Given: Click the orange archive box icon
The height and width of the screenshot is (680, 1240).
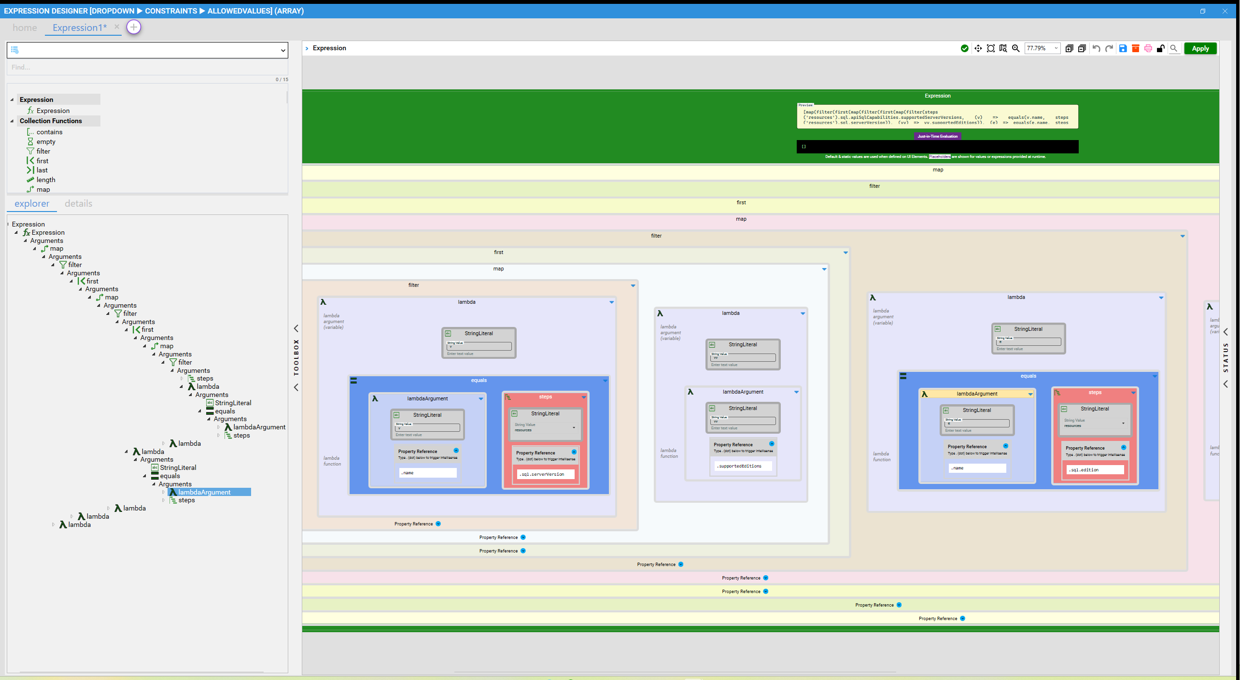Looking at the screenshot, I should (x=1136, y=48).
